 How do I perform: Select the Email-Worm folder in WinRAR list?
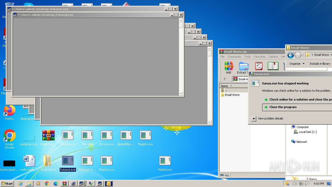pyautogui.click(x=230, y=95)
